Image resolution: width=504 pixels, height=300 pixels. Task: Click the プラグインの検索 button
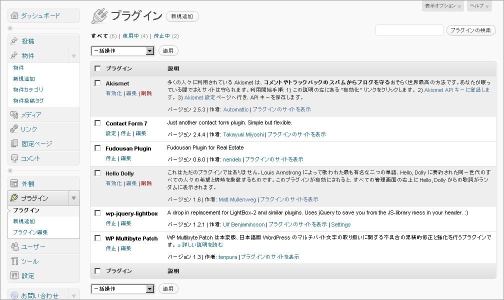tap(471, 30)
